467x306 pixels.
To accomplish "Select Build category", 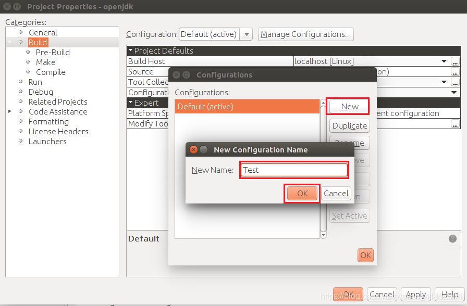I will pyautogui.click(x=38, y=42).
